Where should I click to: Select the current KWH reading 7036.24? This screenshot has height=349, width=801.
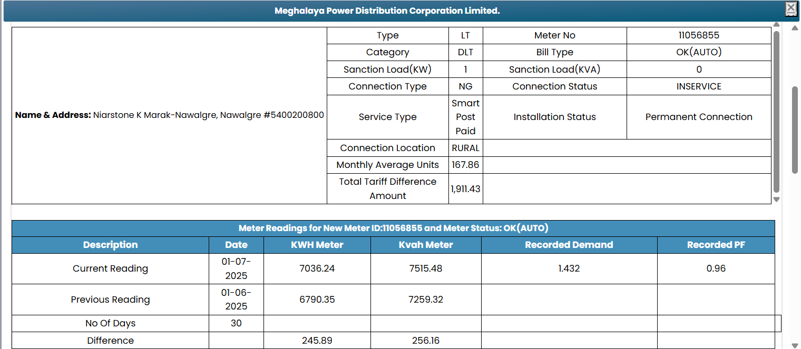pyautogui.click(x=317, y=268)
